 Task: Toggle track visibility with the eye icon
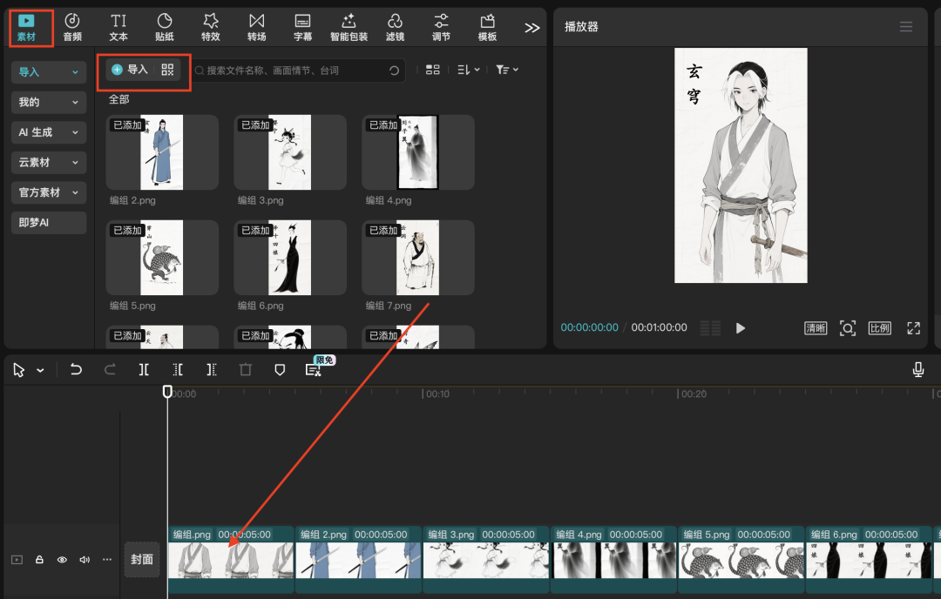coord(62,560)
